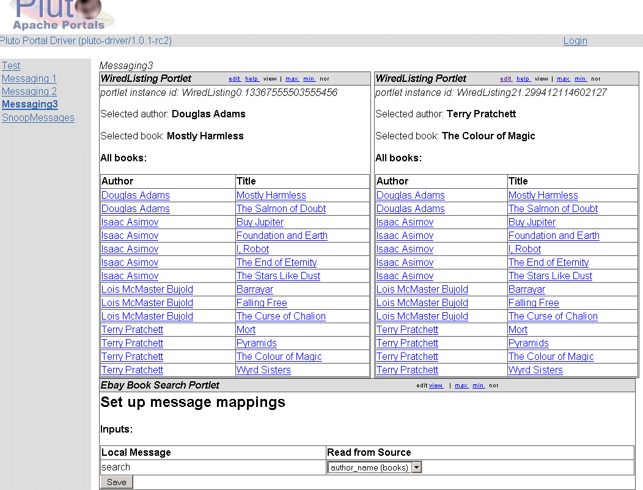This screenshot has height=490, width=643.
Task: Choose Mort in the right portlet
Action: (x=518, y=330)
